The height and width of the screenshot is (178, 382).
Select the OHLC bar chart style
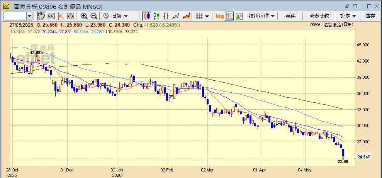pyautogui.click(x=166, y=16)
